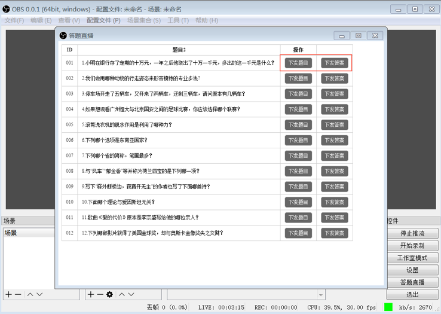Click the remove source minus icon
The image size is (441, 314).
click(100, 294)
